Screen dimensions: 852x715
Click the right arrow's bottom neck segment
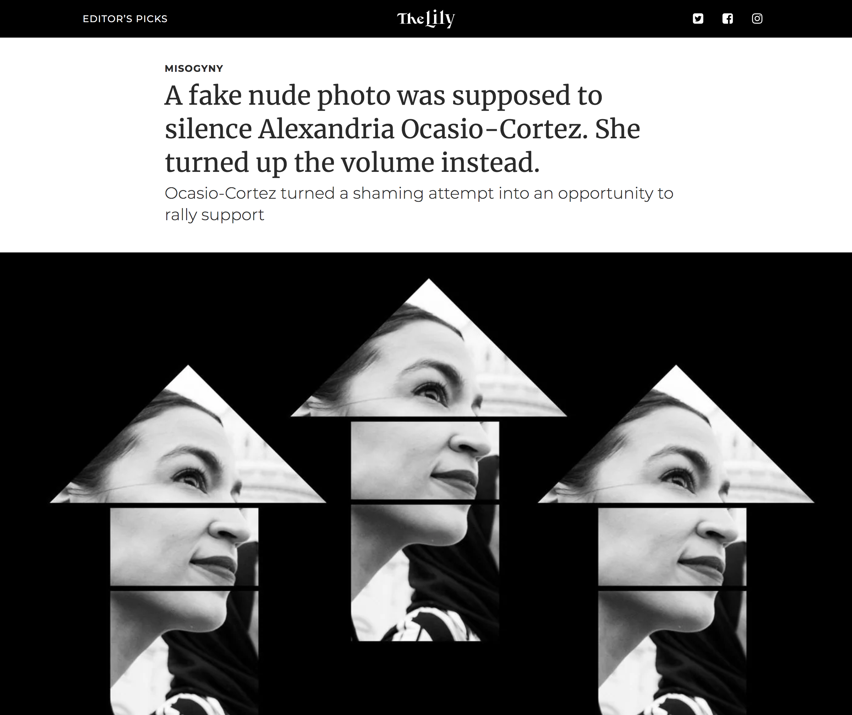672,653
